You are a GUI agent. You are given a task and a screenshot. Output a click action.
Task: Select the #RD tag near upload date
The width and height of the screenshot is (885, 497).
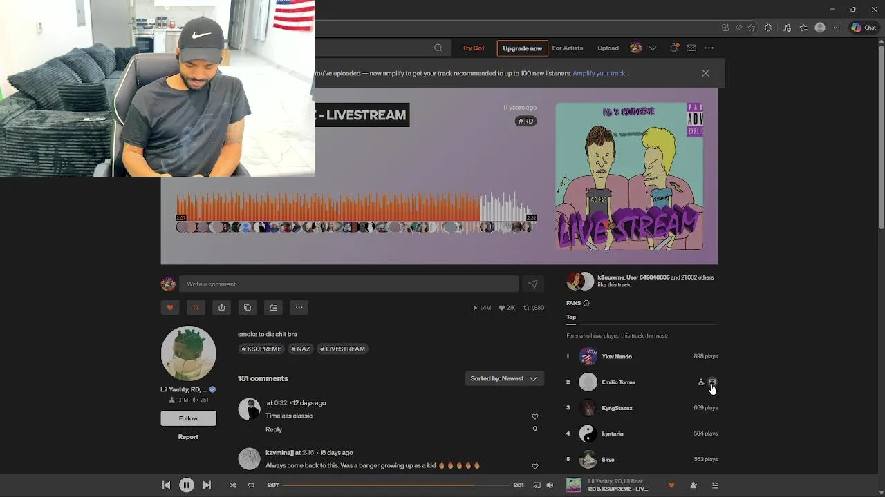pyautogui.click(x=526, y=121)
